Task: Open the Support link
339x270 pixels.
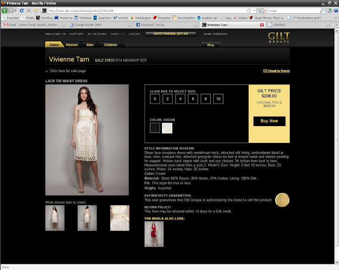Action: click(77, 34)
